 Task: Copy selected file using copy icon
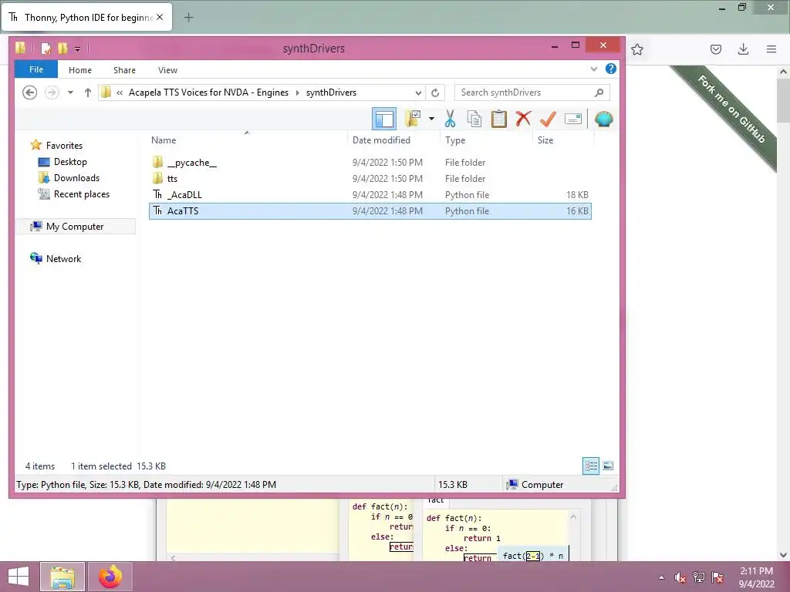point(474,119)
